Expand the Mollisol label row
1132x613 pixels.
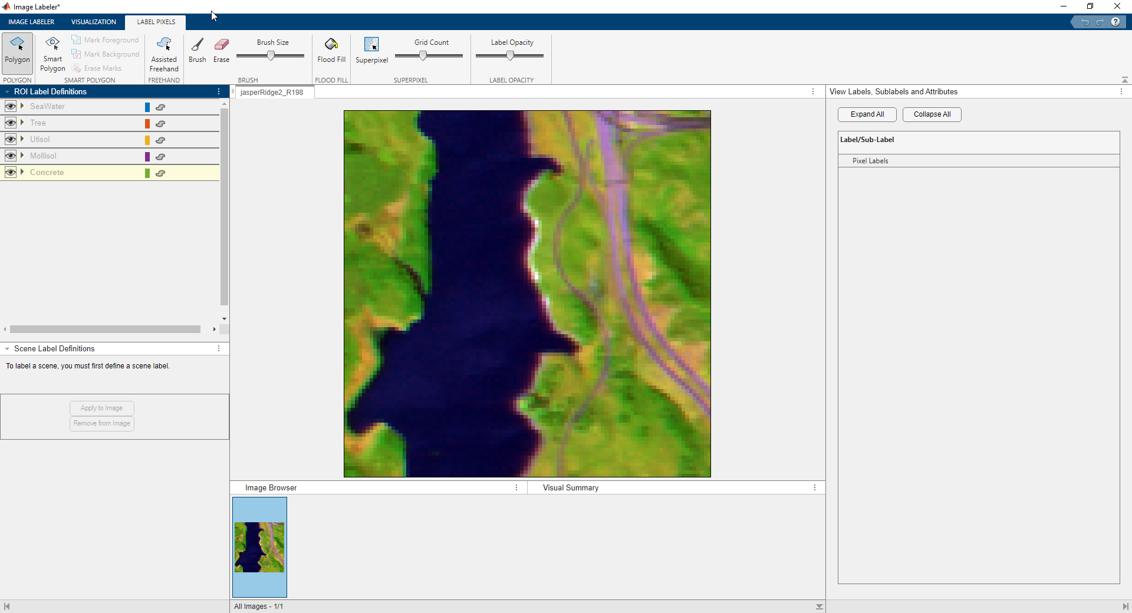coord(22,156)
